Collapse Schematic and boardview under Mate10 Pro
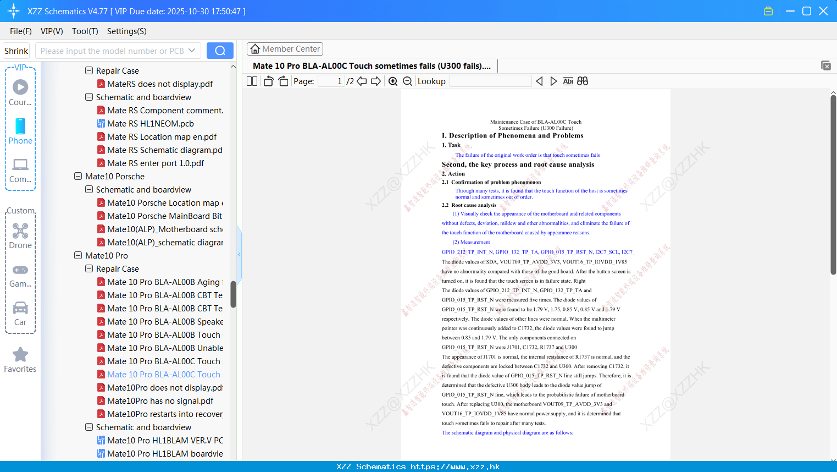The image size is (837, 472). pos(89,427)
